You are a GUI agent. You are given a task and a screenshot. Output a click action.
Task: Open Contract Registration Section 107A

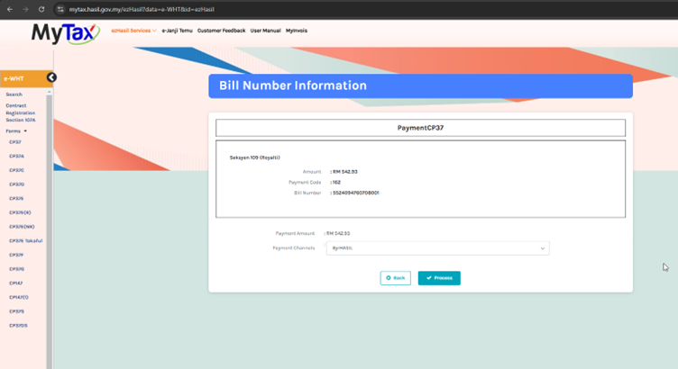click(23, 112)
